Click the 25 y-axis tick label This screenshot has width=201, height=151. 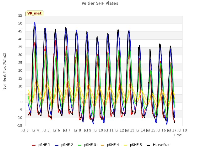[20, 63]
